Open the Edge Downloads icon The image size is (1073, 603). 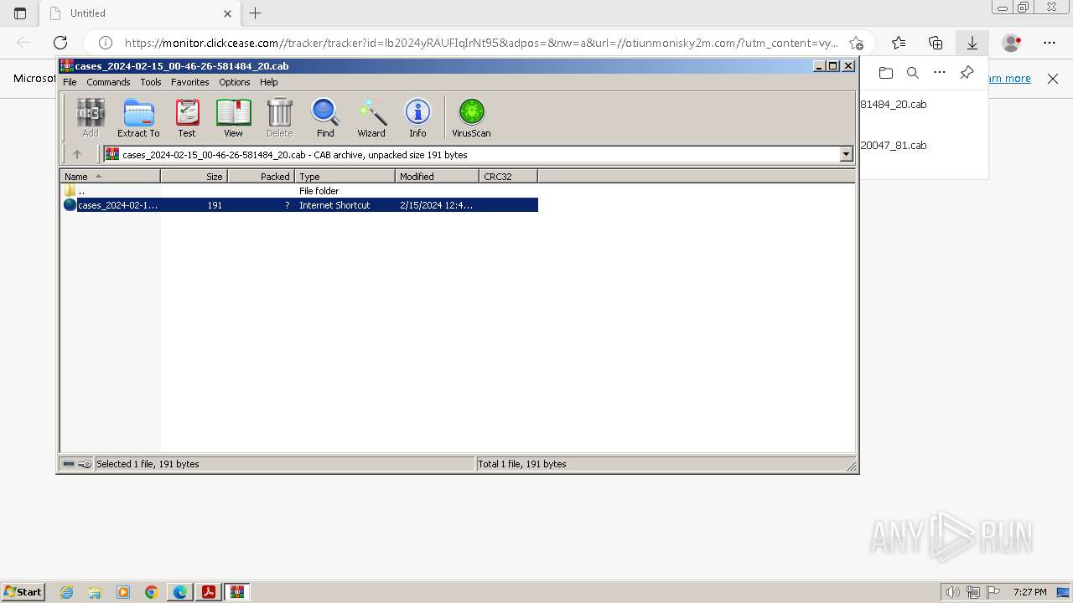point(972,43)
